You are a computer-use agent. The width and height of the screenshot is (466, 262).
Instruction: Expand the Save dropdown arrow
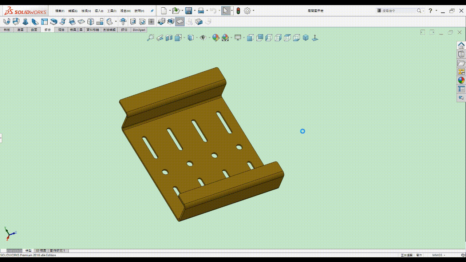(x=194, y=11)
